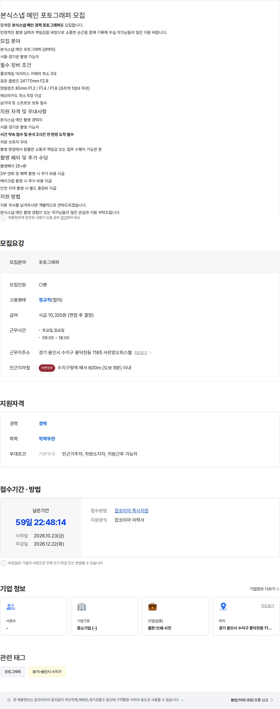Click the exclamation info icon beside 채용정보 notice

pyautogui.click(x=3, y=218)
